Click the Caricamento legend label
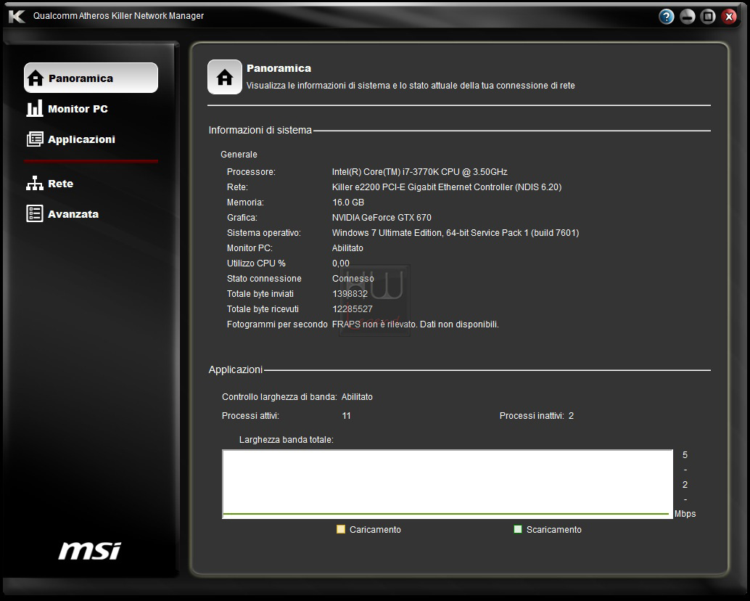The width and height of the screenshot is (750, 601). point(375,530)
